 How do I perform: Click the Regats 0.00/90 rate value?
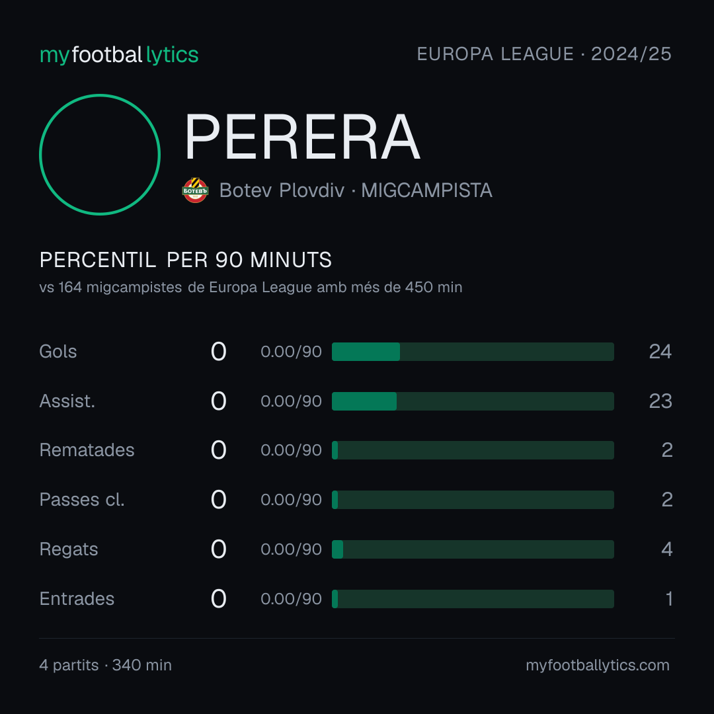[291, 549]
